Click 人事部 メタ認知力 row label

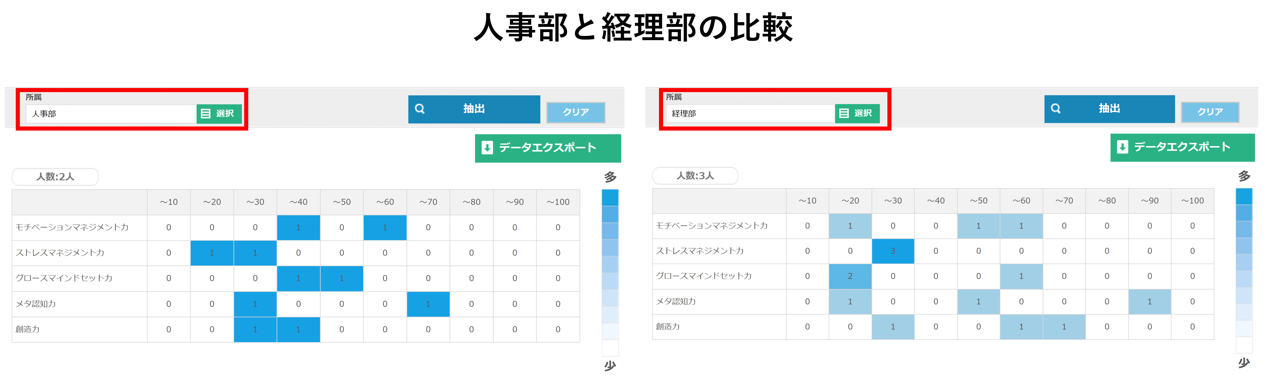[x=36, y=304]
